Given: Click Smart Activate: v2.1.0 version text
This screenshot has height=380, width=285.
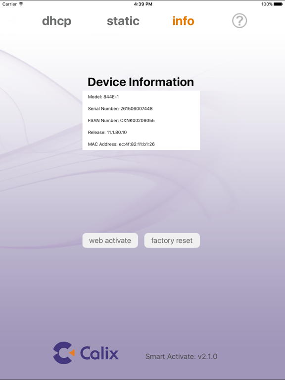Looking at the screenshot, I should coord(181,356).
